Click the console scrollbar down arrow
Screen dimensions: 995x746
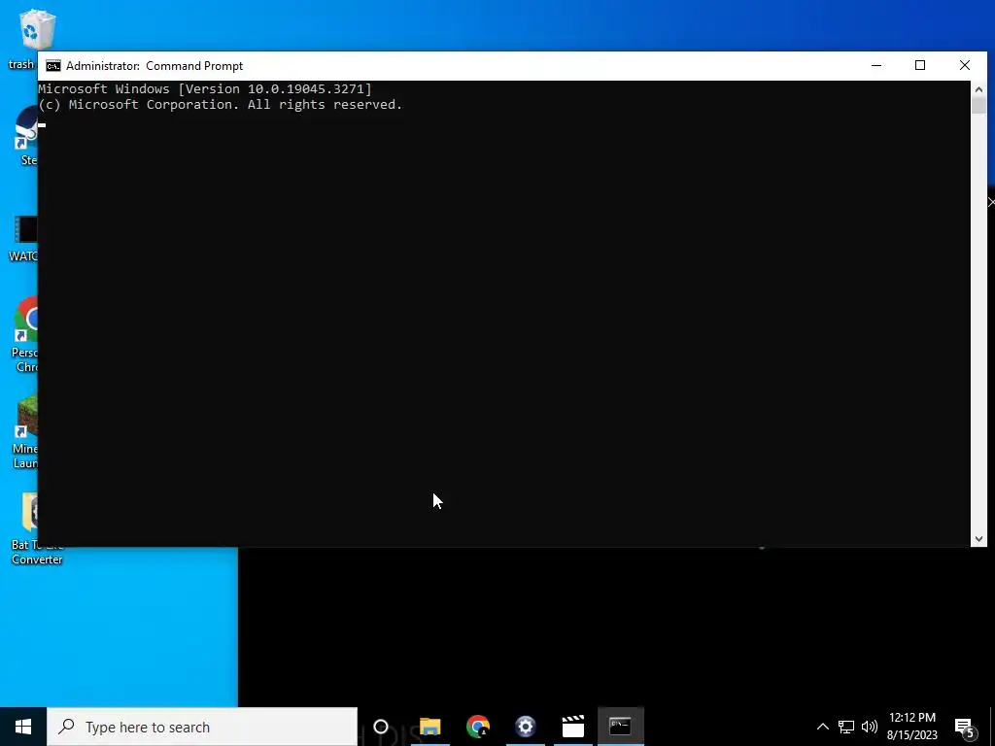coord(978,538)
